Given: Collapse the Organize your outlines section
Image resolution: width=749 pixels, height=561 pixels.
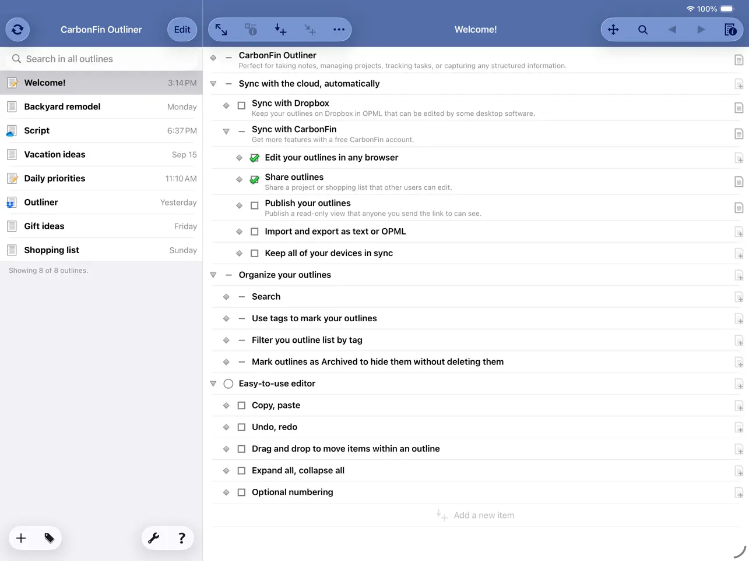Looking at the screenshot, I should [213, 275].
